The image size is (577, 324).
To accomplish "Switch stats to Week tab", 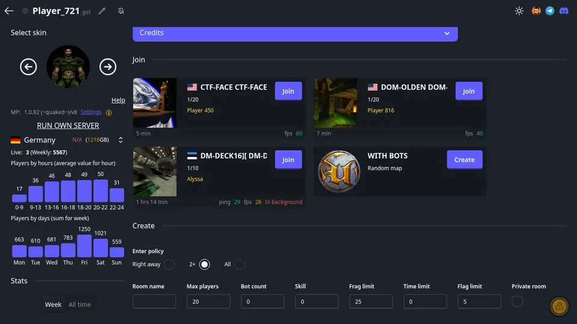I will point(53,305).
